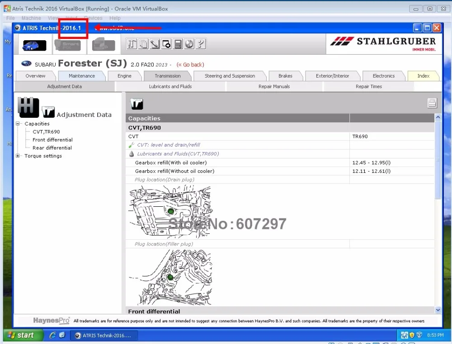452x344 pixels.
Task: Click the gear tray icon in taskbar
Action: pyautogui.click(x=405, y=335)
